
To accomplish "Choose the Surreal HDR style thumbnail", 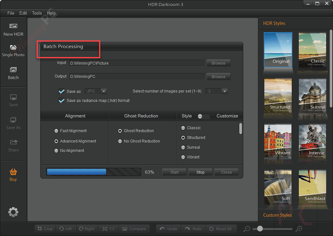I will 313,96.
